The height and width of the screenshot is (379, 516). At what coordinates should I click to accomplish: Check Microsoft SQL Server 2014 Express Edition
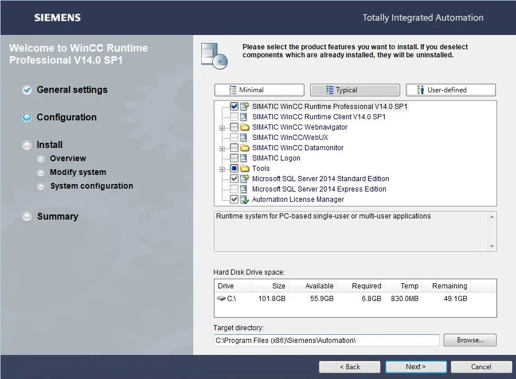point(234,189)
